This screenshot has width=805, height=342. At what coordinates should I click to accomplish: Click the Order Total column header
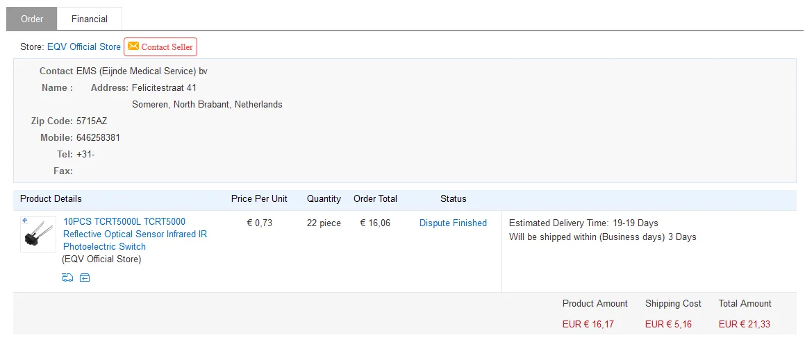tap(375, 198)
